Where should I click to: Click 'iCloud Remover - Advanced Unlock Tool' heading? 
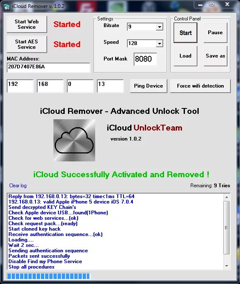point(119,111)
